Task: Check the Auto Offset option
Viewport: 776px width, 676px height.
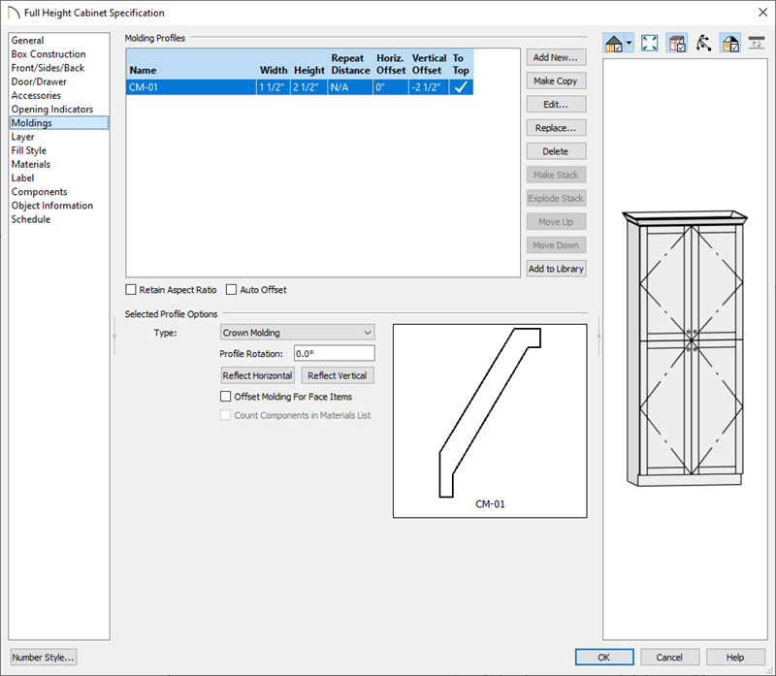Action: [x=232, y=290]
